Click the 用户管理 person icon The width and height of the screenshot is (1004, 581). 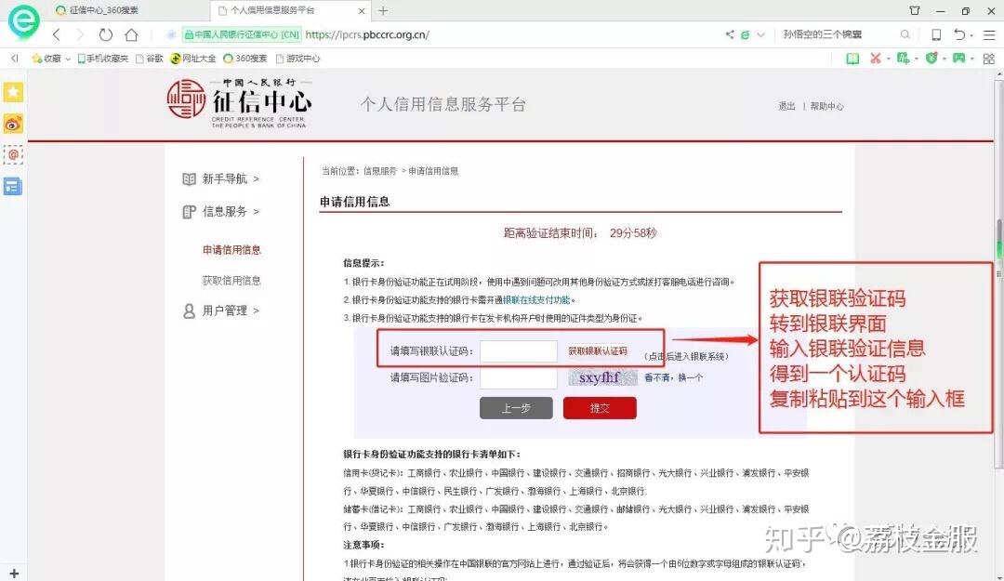[189, 310]
